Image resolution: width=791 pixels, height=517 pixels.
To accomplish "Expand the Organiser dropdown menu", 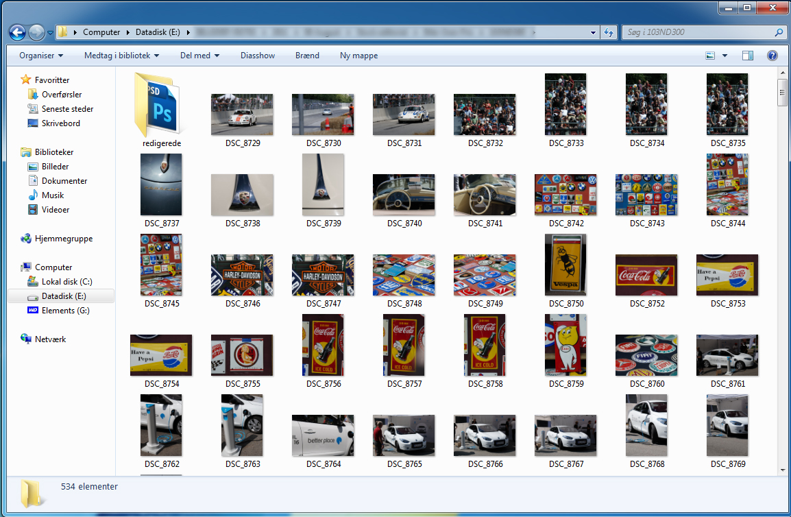I will pos(41,56).
